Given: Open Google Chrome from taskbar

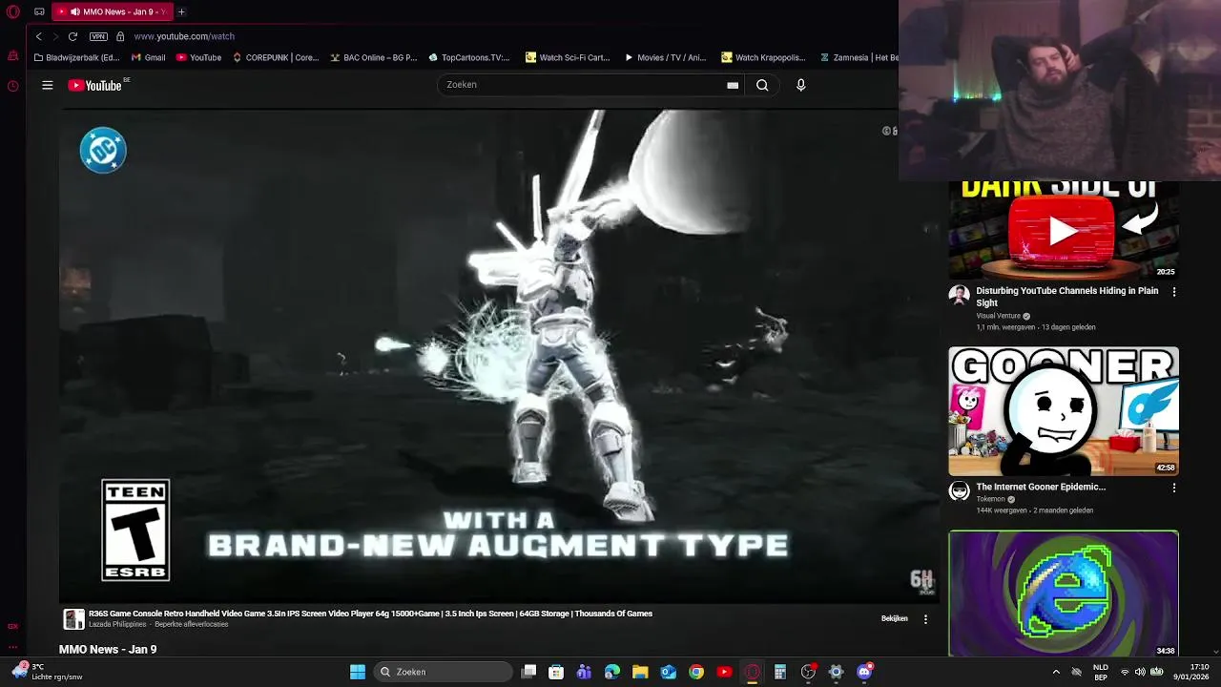Looking at the screenshot, I should point(696,672).
